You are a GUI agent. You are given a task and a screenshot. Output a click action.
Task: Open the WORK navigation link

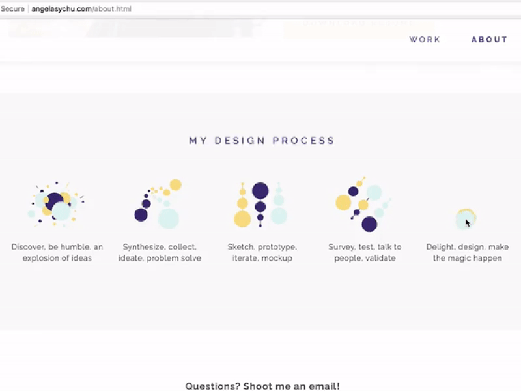[x=425, y=40]
